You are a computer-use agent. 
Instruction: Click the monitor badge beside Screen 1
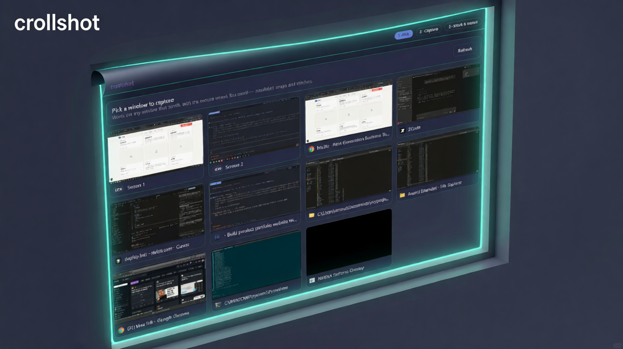(x=119, y=189)
